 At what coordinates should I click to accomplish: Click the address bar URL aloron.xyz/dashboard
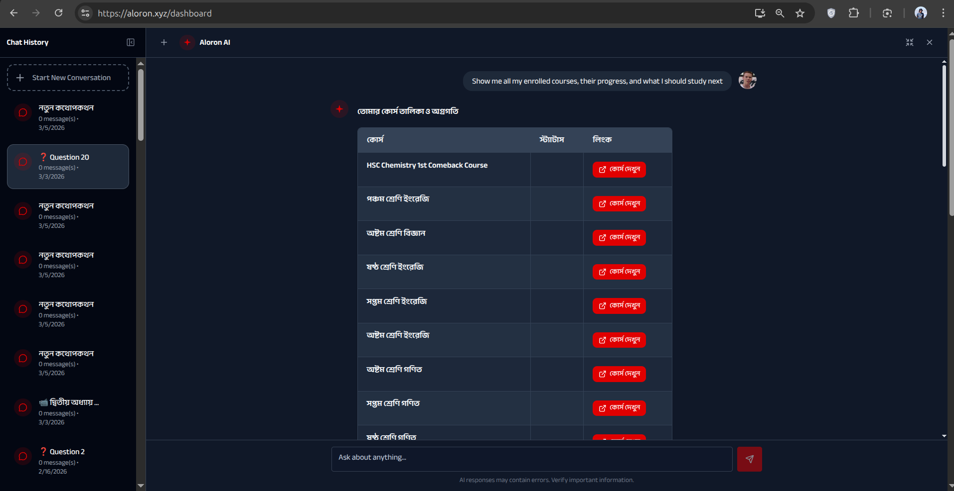pos(155,13)
